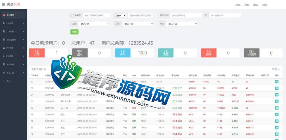Toggle the hamburger menu next to 微盘系统
Screen dimensions: 286x140
[x=3, y=4]
